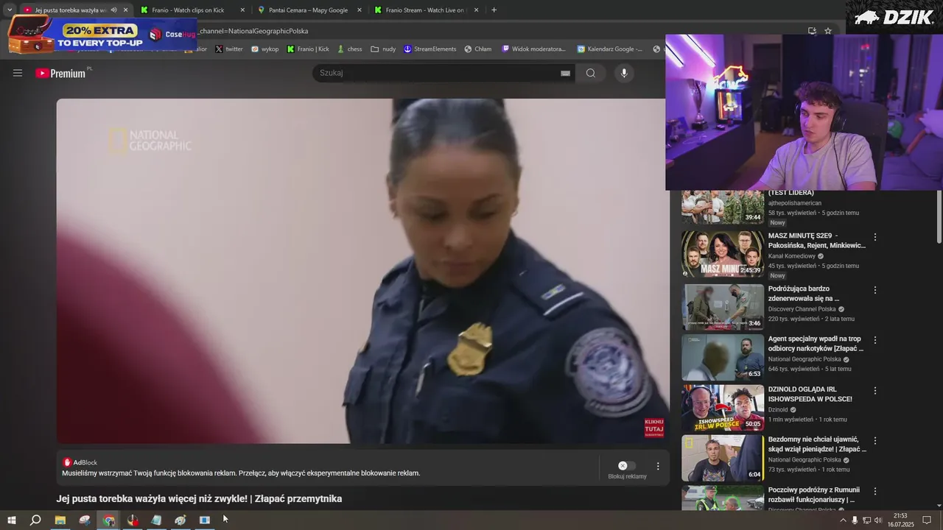Open taskbar clock showing 21:53
This screenshot has width=943, height=530.
(x=900, y=520)
